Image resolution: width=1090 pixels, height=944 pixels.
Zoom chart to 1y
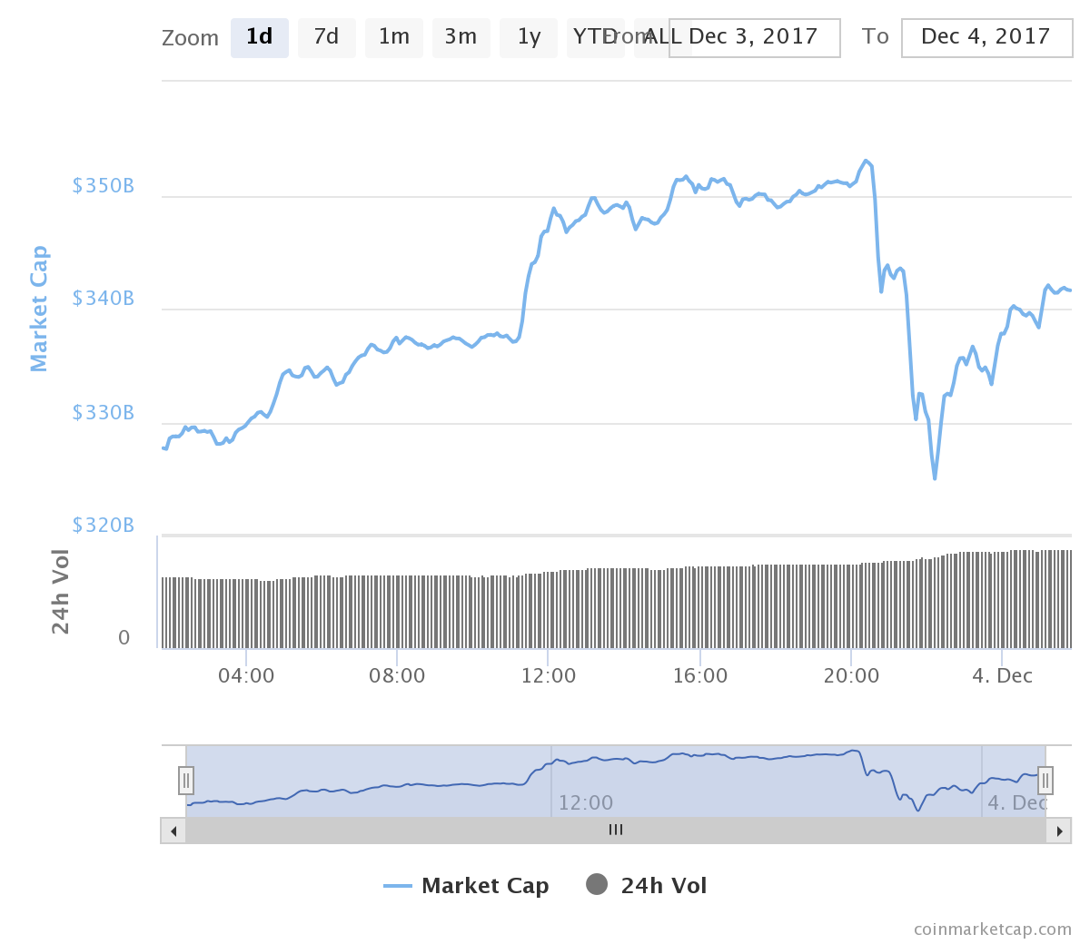pyautogui.click(x=529, y=38)
